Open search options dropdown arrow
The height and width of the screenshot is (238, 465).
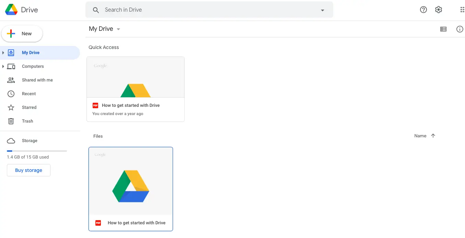[322, 10]
